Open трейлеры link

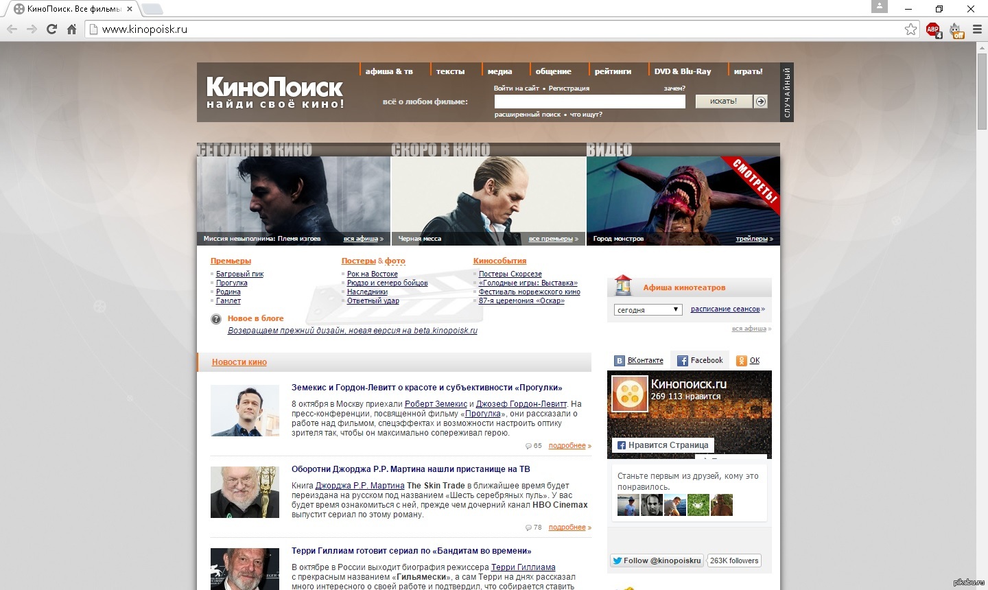pyautogui.click(x=752, y=239)
